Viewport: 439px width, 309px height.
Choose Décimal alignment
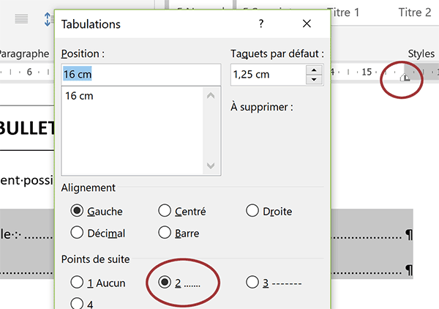(77, 233)
